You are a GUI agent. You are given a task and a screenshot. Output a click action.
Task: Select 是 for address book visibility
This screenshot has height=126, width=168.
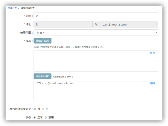click(x=35, y=109)
